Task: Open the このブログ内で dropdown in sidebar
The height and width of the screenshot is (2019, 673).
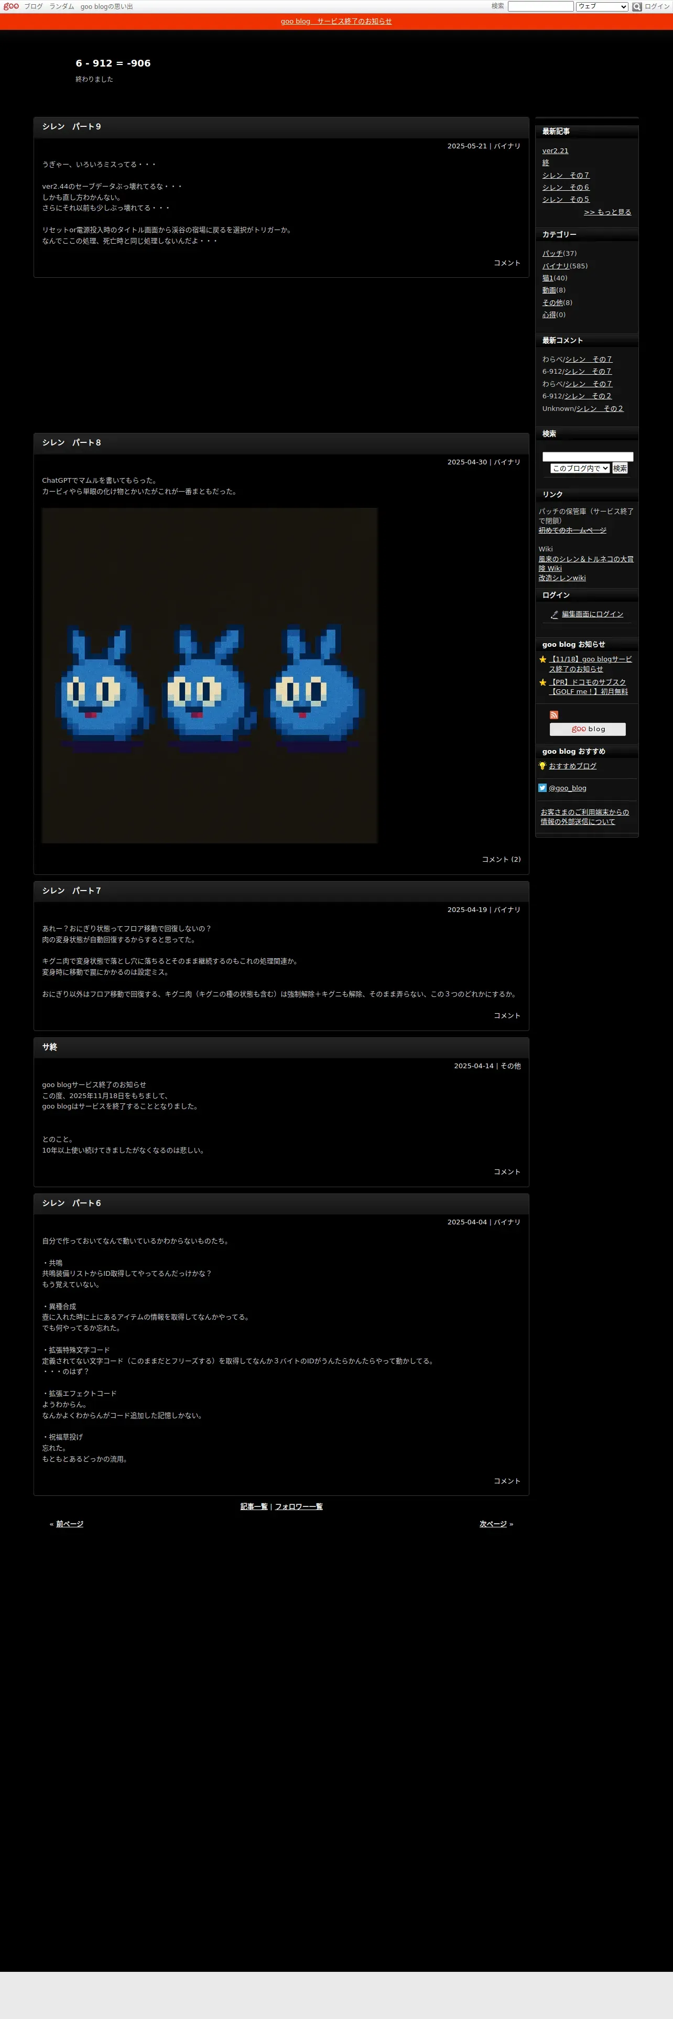Action: pyautogui.click(x=580, y=468)
